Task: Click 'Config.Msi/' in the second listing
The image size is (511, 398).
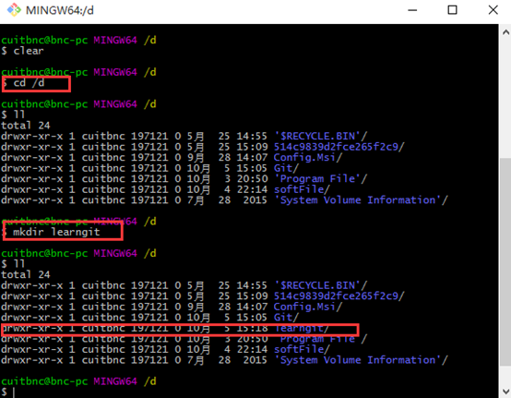Action: pyautogui.click(x=308, y=307)
